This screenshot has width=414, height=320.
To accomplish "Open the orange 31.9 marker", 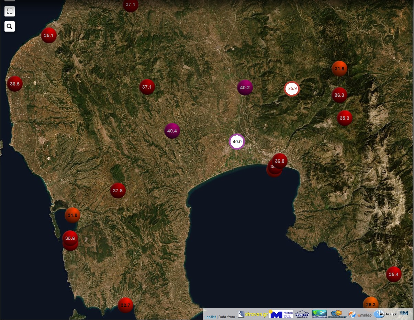I will tap(72, 215).
